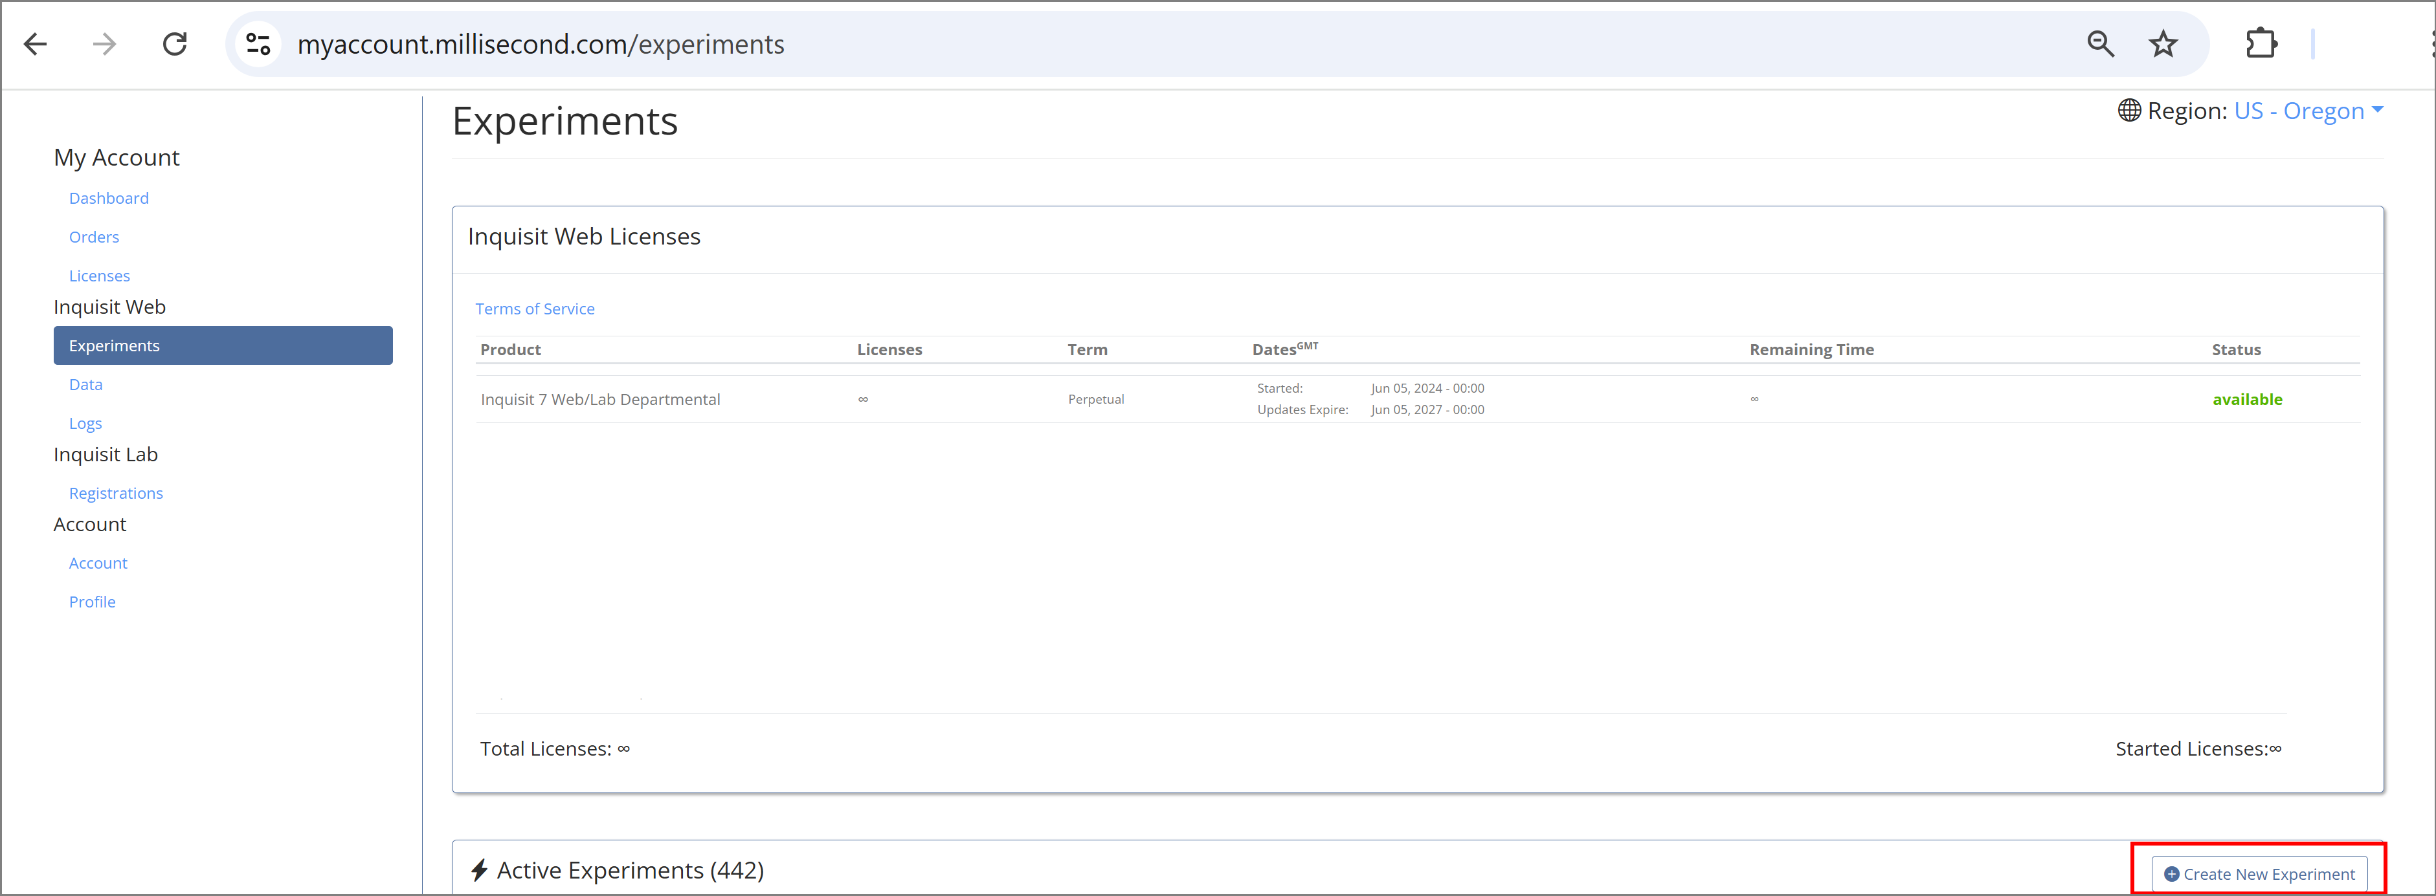The height and width of the screenshot is (896, 2436).
Task: Open the browser extensions puzzle icon
Action: point(2261,45)
